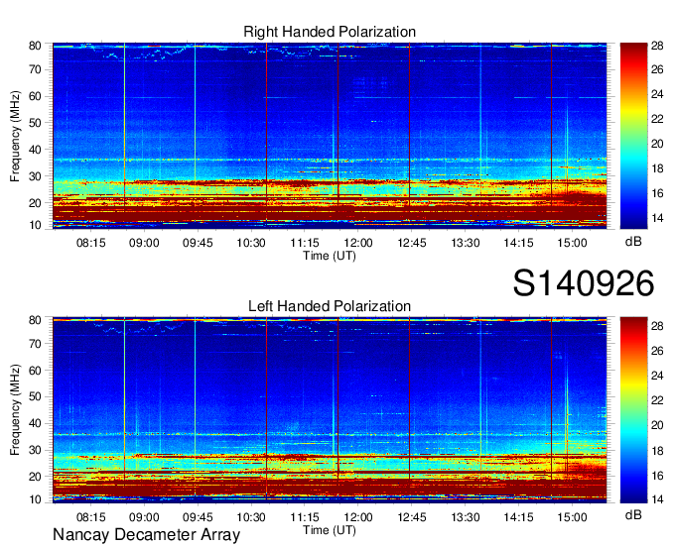Click the 20 dB label on upper colorbar
Image resolution: width=675 pixels, height=547 pixels.
(657, 144)
